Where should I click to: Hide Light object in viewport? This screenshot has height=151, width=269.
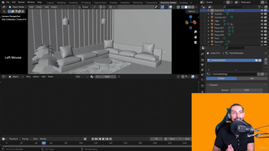[x=262, y=21]
